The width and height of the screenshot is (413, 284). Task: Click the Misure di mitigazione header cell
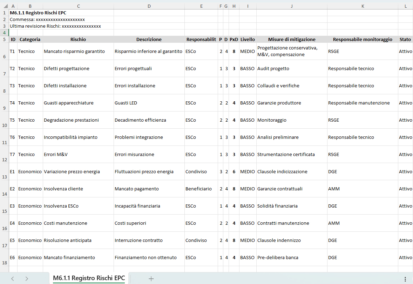click(x=292, y=39)
